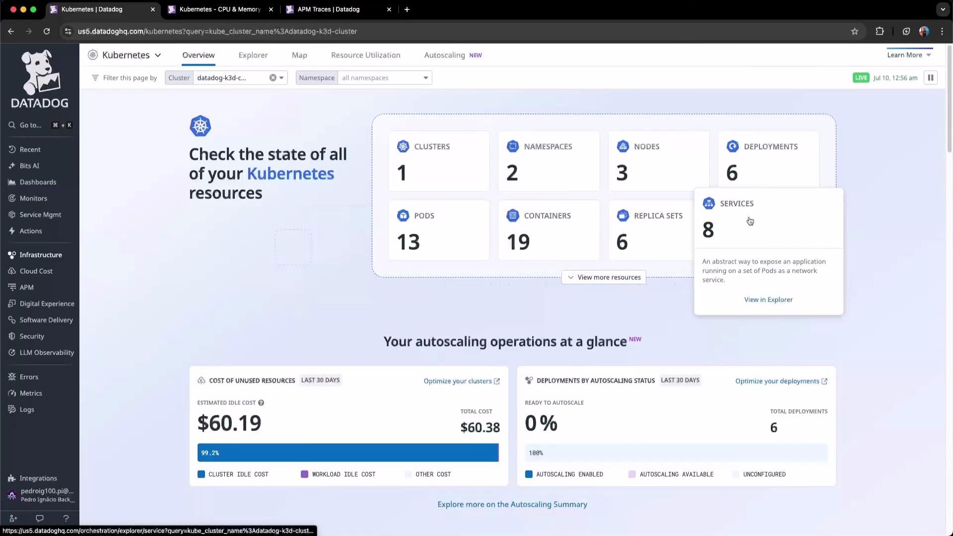Open the help question mark icon
953x536 pixels.
click(x=66, y=518)
